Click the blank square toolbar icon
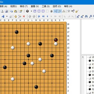Screen dimensions: 94x94 coord(47,11)
